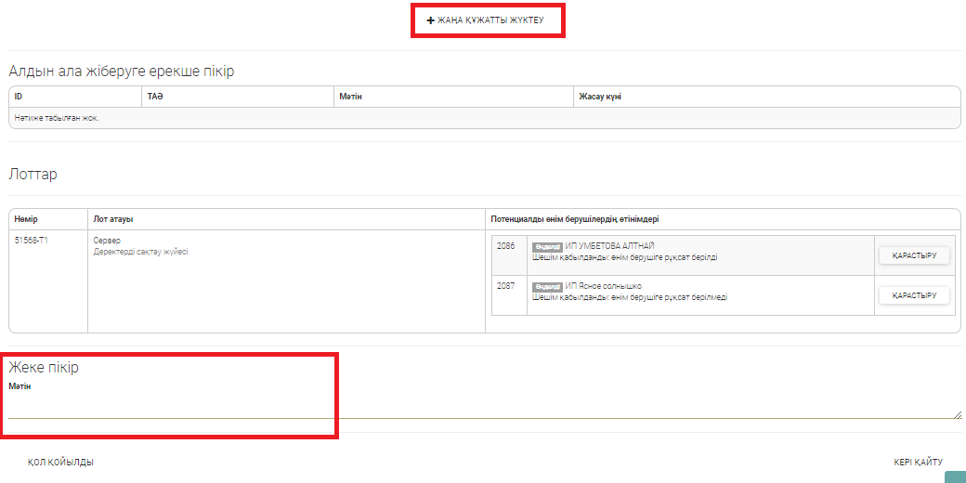The width and height of the screenshot is (966, 483).
Task: Click the ТАӘ column header
Action: (x=154, y=97)
